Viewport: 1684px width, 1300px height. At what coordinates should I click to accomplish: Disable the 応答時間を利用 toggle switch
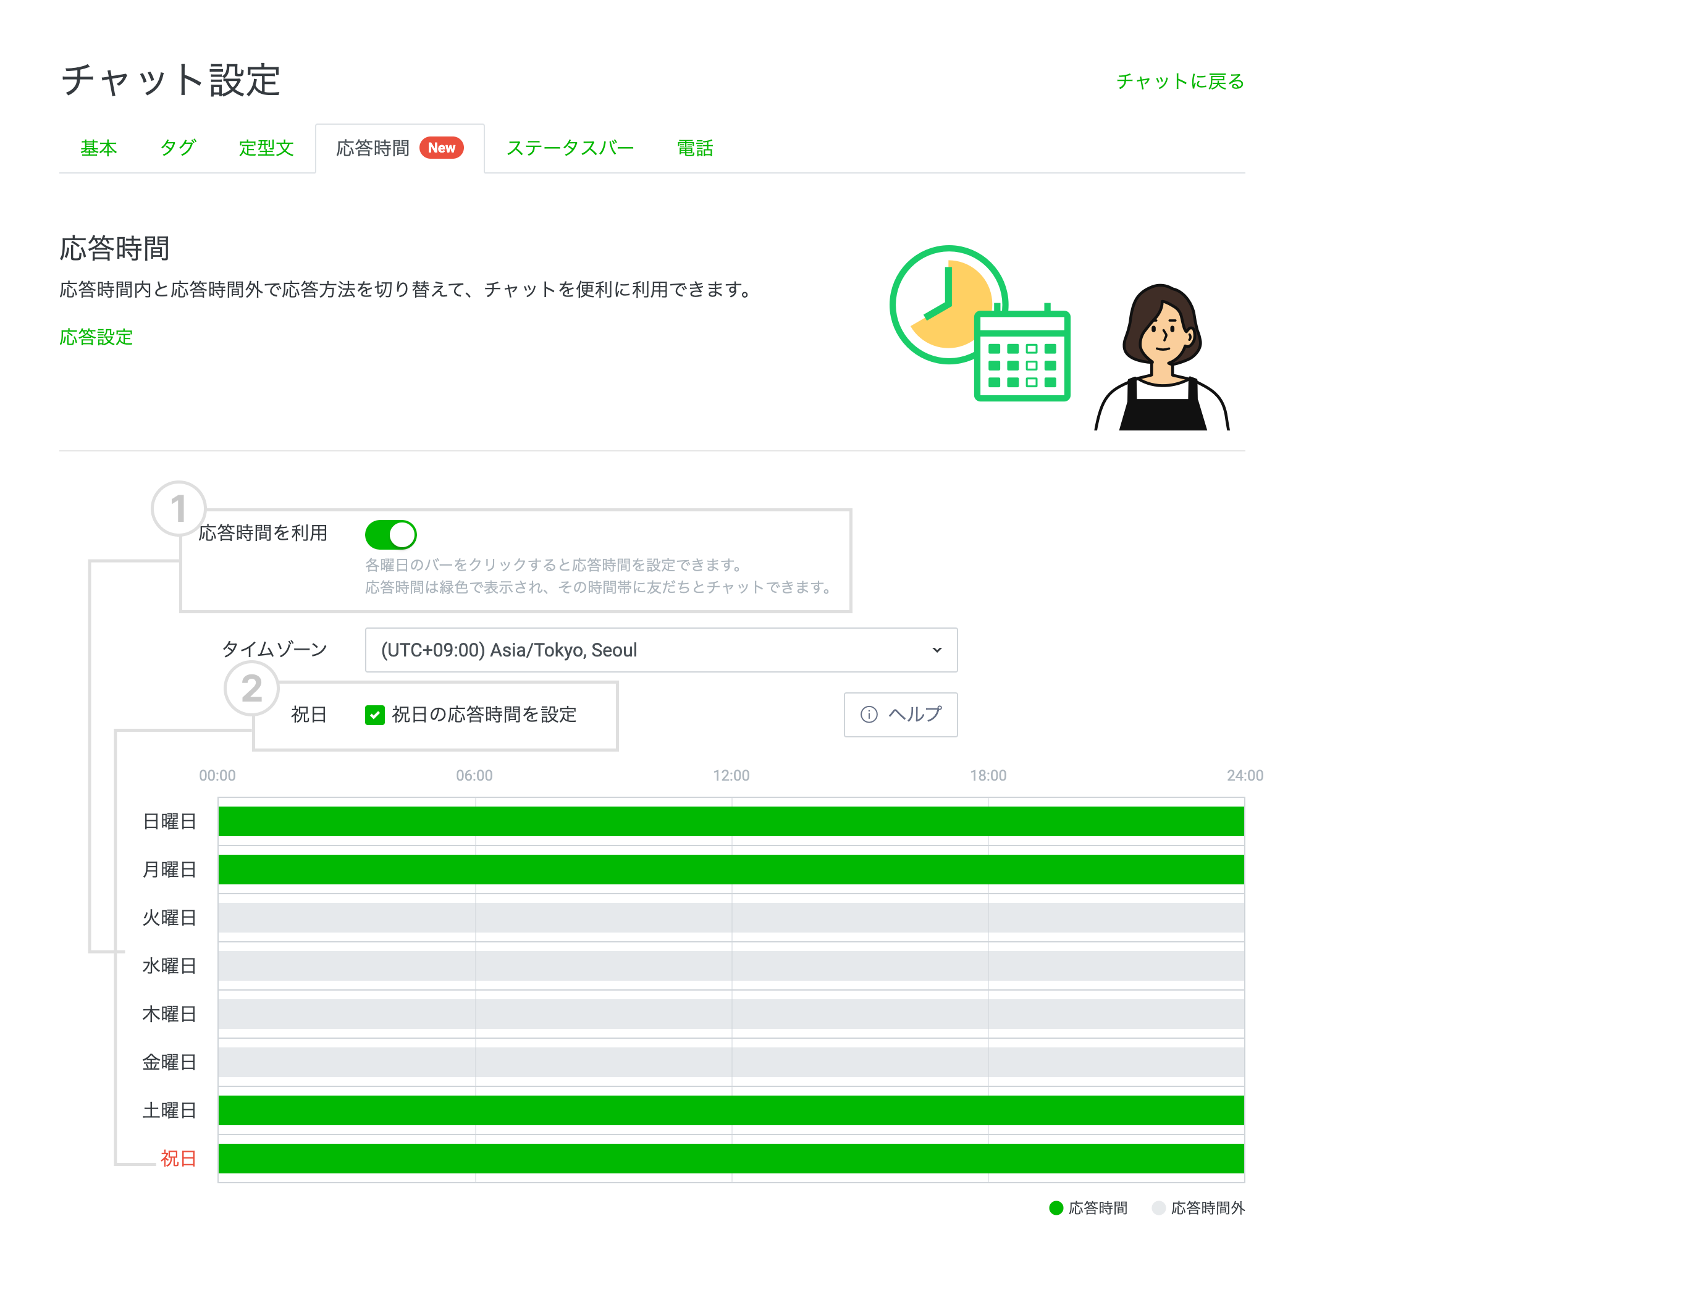click(391, 534)
